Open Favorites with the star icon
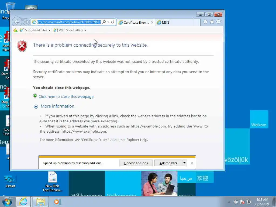 pyautogui.click(x=212, y=22)
